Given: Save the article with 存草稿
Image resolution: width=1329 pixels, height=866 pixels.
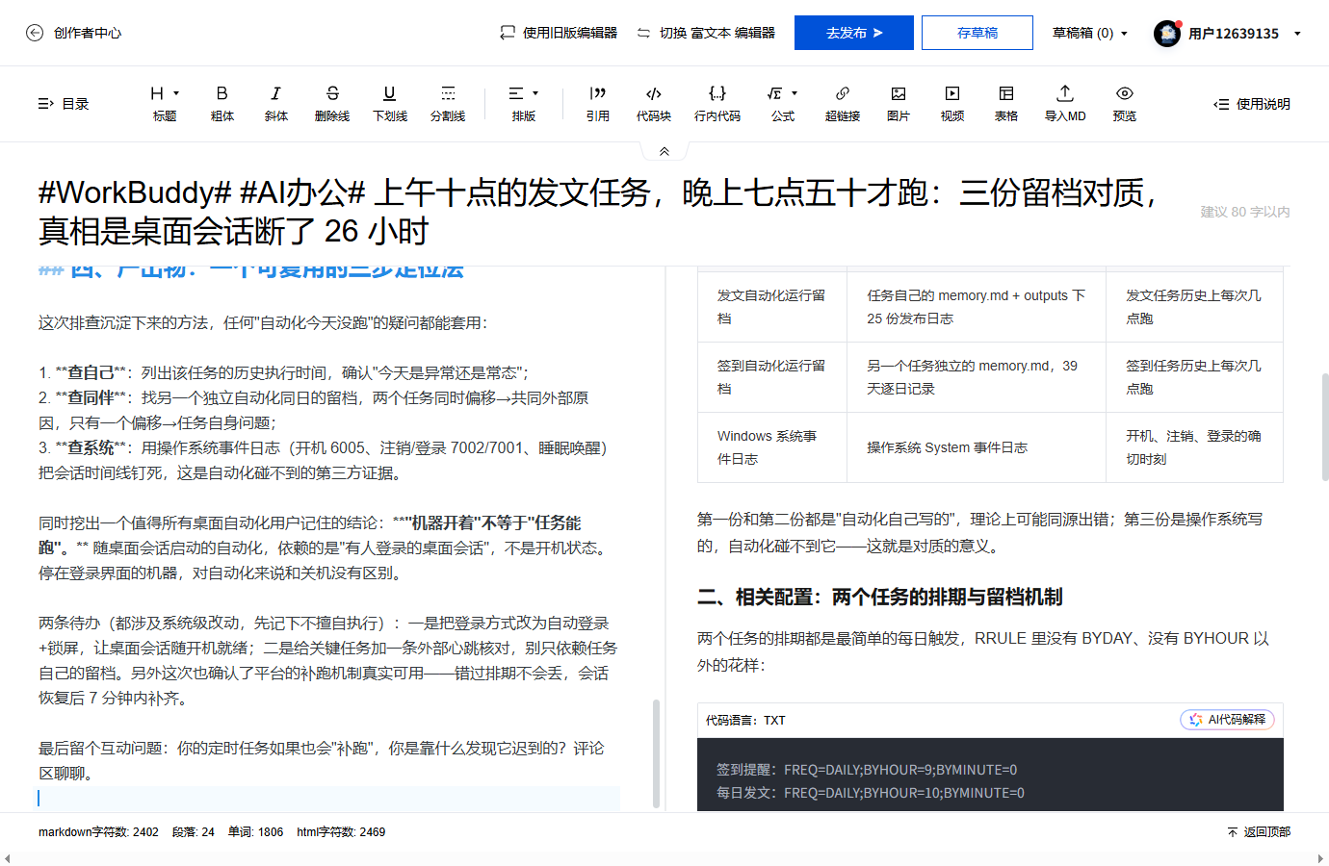Looking at the screenshot, I should 977,33.
